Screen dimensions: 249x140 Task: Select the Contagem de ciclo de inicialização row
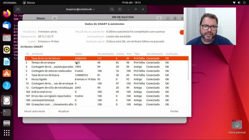click(x=107, y=87)
